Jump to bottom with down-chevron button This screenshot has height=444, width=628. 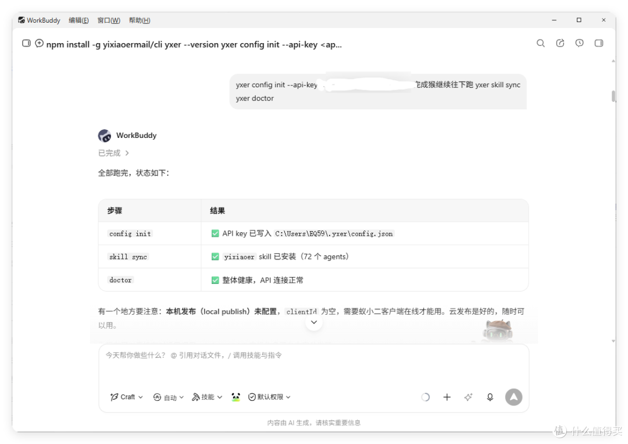[x=314, y=322]
